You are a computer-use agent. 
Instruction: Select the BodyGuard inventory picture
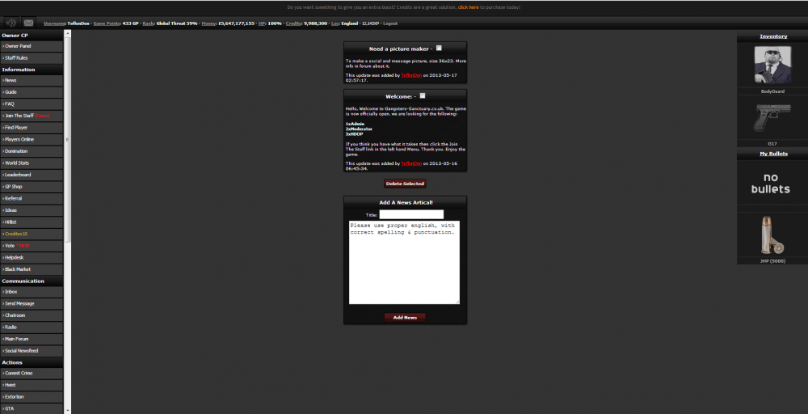(x=772, y=65)
